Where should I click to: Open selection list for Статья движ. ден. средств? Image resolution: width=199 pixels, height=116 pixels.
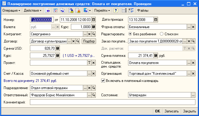(189, 63)
